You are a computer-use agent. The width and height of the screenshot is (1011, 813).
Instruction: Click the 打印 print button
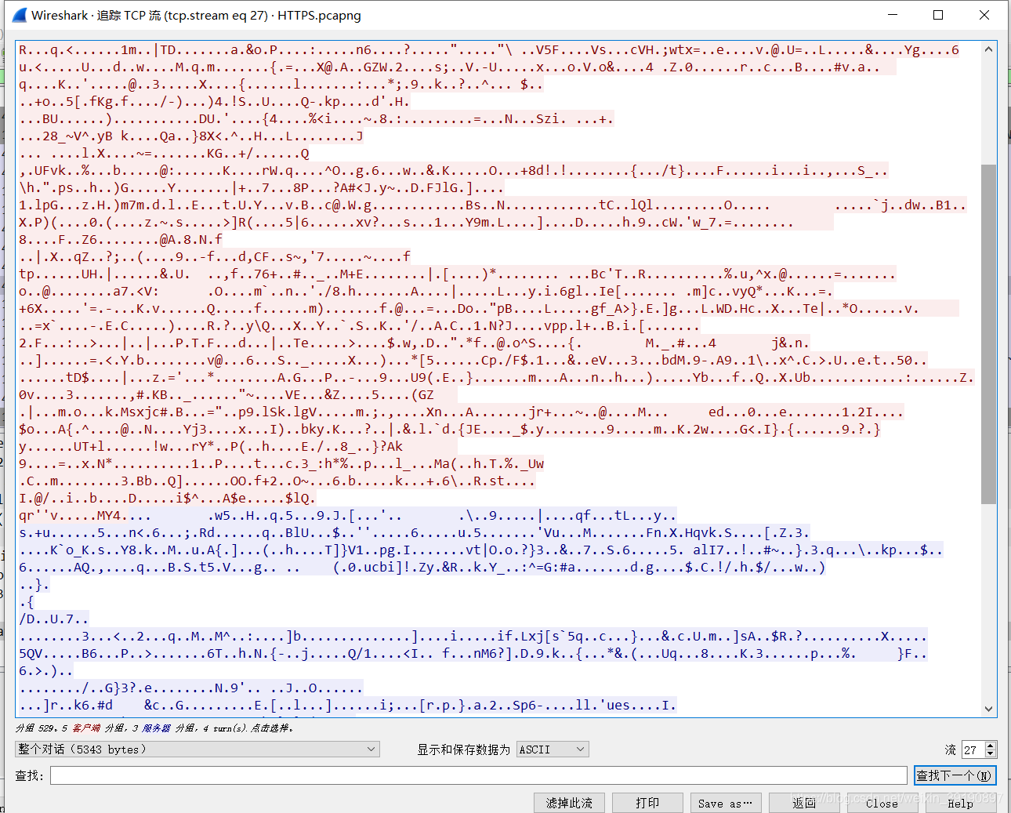[647, 803]
